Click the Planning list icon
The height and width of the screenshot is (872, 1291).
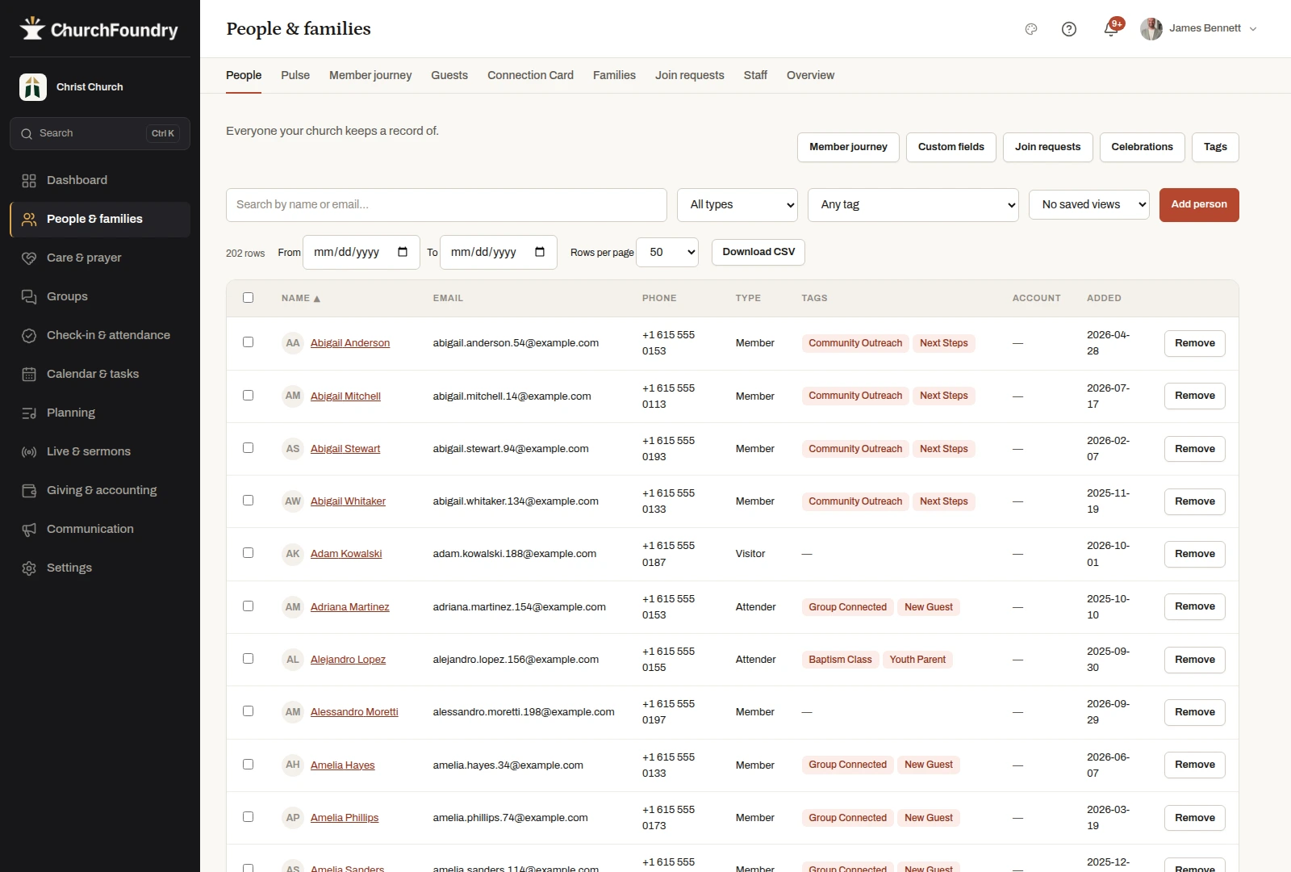tap(29, 413)
